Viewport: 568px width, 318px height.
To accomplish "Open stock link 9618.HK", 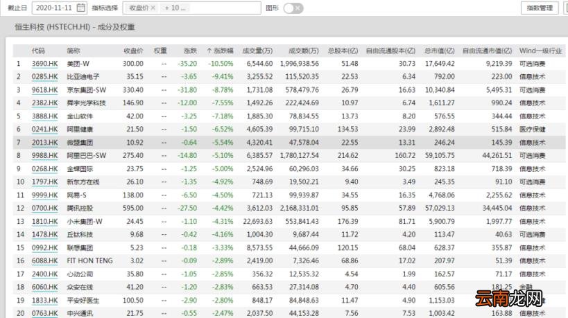I will pyautogui.click(x=45, y=90).
